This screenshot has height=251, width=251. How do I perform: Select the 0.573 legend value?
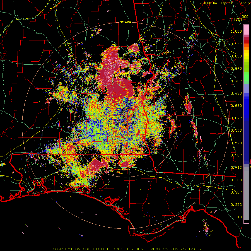236,131
